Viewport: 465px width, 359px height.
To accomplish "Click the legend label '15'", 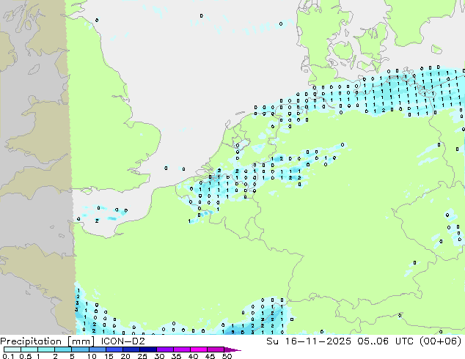I will tap(109, 356).
